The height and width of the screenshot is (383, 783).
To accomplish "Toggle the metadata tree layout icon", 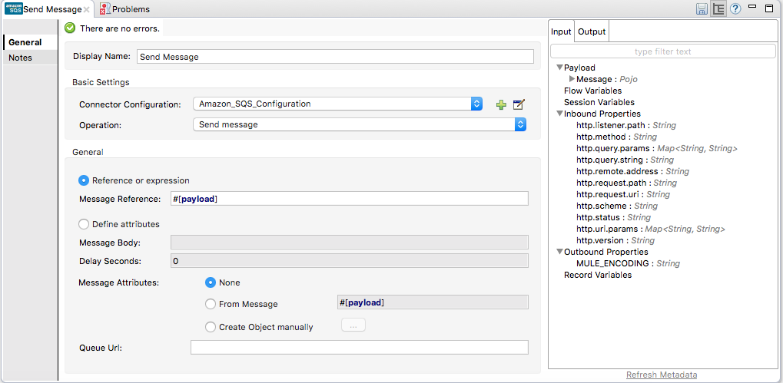I will click(x=718, y=9).
